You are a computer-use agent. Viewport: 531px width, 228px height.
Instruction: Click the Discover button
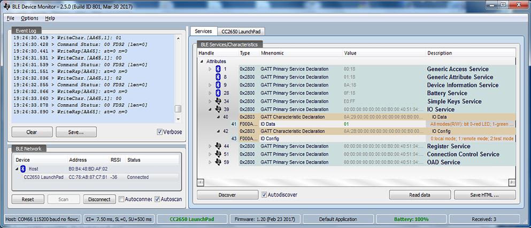click(x=227, y=195)
